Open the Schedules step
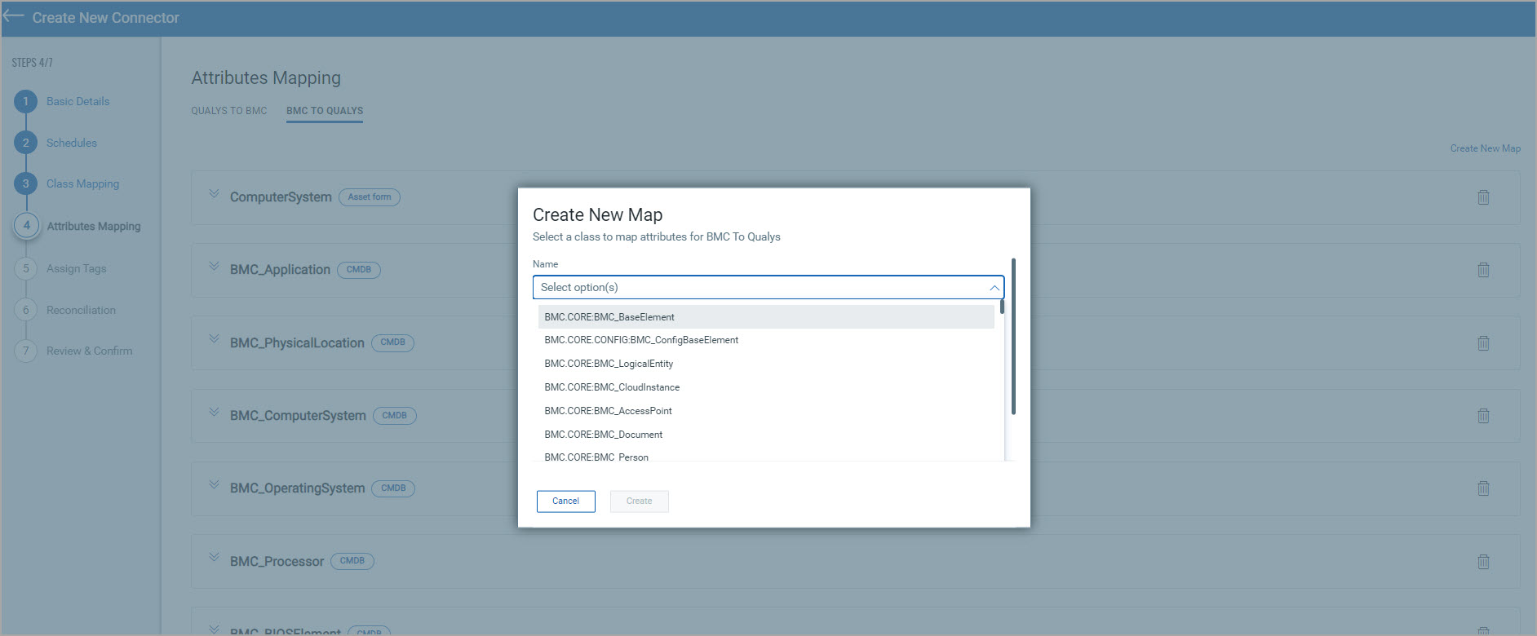The height and width of the screenshot is (636, 1537). [x=72, y=143]
